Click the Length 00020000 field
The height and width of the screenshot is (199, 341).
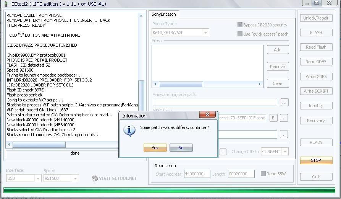[x=241, y=174]
